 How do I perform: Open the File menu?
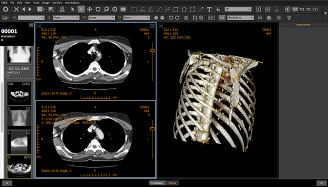pos(12,3)
